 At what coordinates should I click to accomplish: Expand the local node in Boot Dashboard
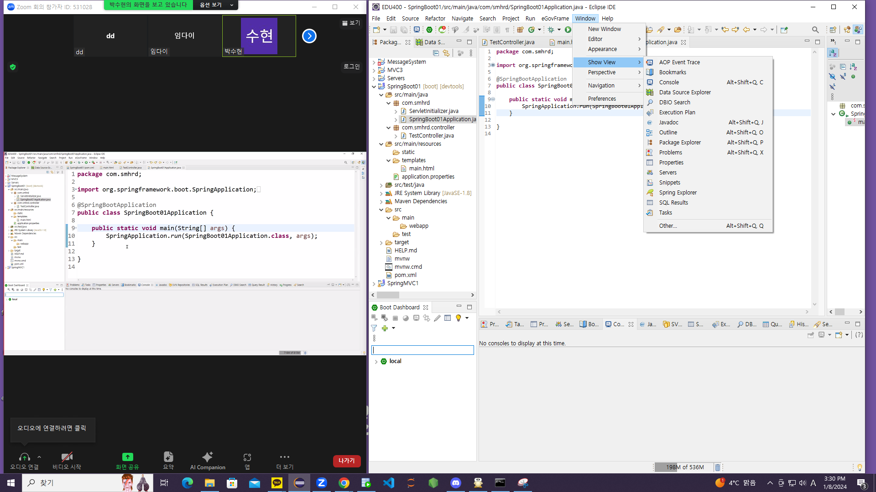[376, 361]
